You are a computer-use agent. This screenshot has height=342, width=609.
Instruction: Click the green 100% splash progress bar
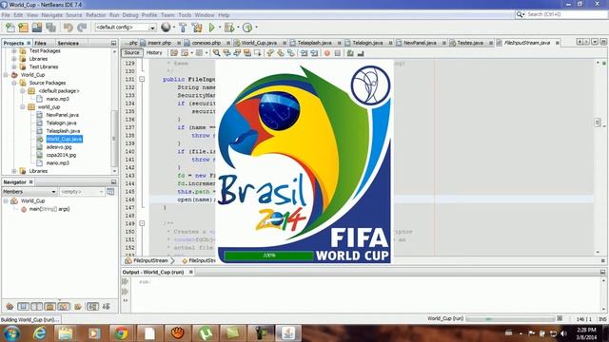268,256
